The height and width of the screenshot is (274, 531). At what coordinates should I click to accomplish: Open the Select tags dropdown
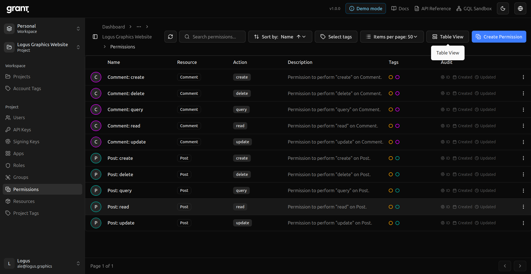(x=336, y=37)
